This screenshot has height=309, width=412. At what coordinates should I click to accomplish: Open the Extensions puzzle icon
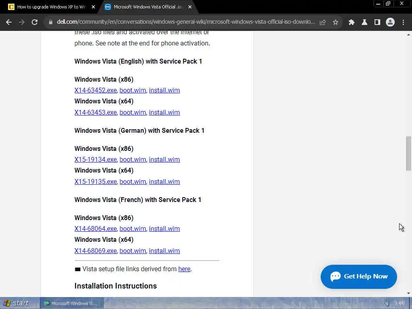(x=351, y=23)
